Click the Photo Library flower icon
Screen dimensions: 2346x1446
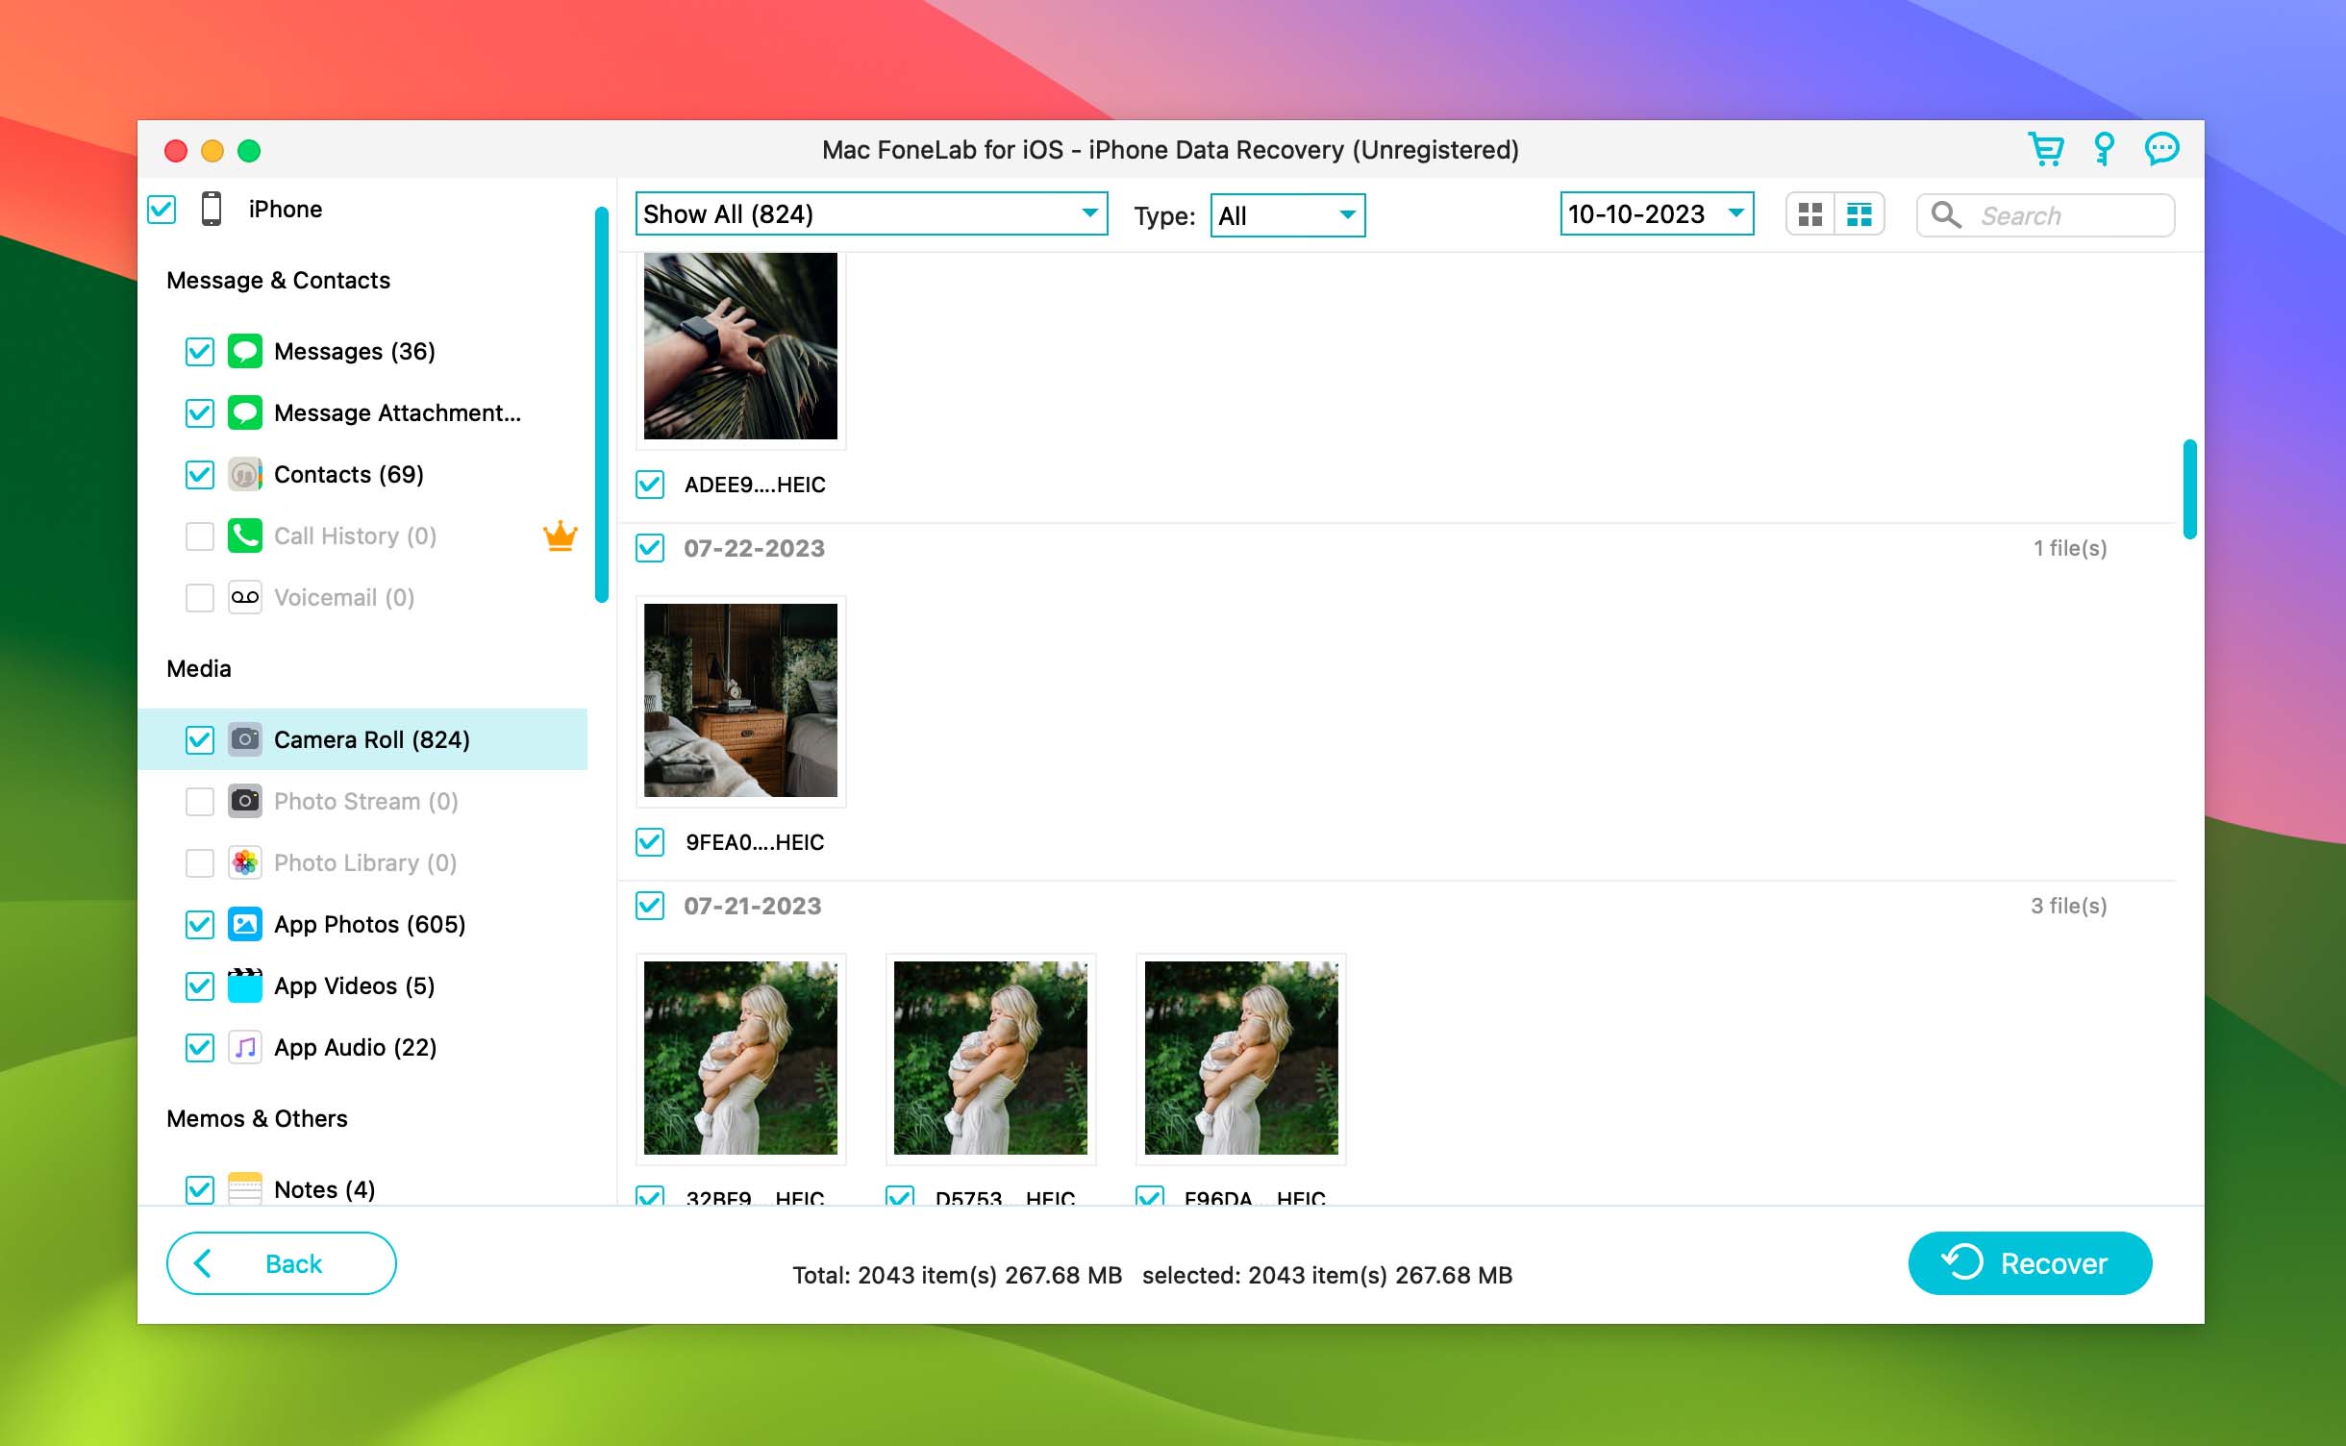tap(244, 862)
